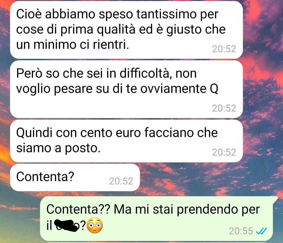Tap the green 'Contenta?? Ma mi stai' reply

[x=157, y=218]
